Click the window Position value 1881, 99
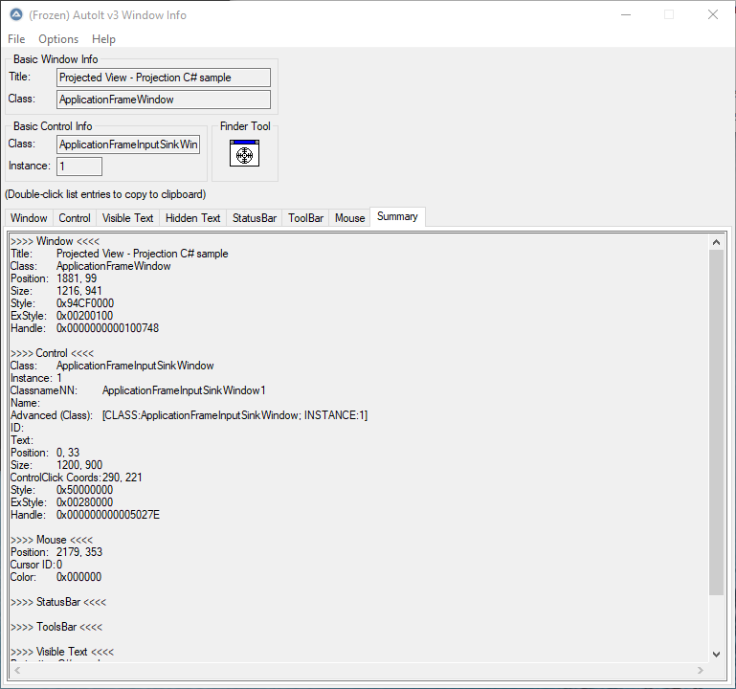This screenshot has height=689, width=736. [x=77, y=278]
